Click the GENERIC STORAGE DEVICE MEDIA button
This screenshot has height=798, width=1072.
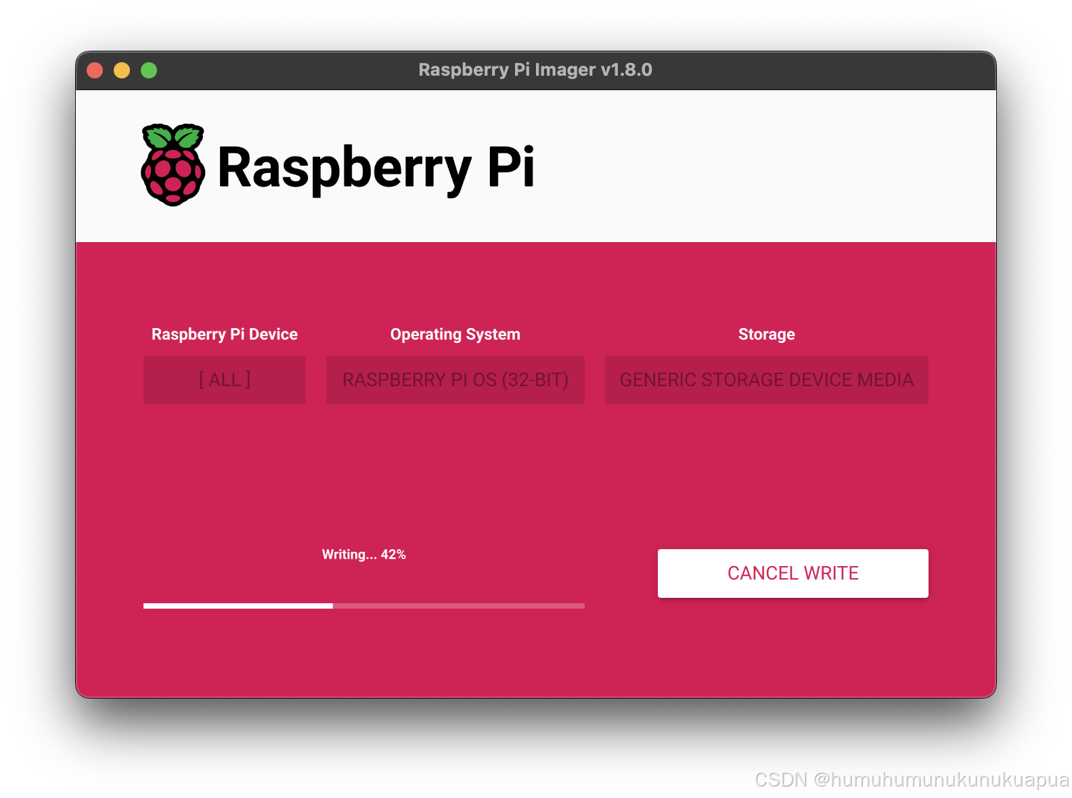(767, 380)
